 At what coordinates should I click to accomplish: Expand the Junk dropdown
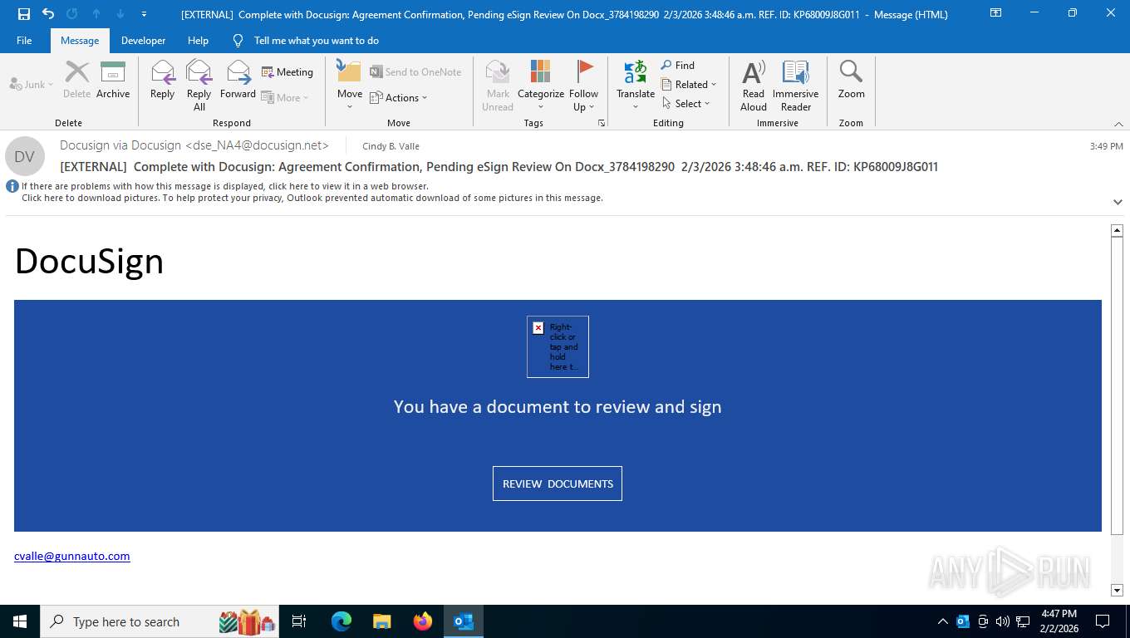tap(32, 85)
